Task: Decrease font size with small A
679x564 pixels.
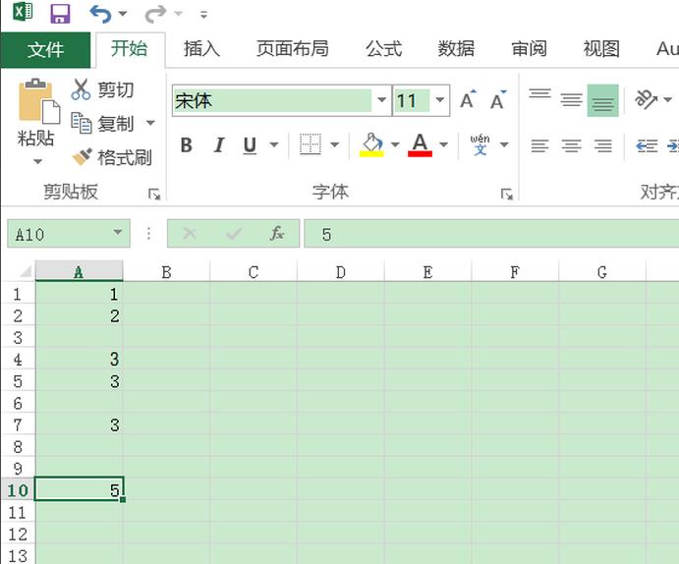Action: (x=498, y=100)
